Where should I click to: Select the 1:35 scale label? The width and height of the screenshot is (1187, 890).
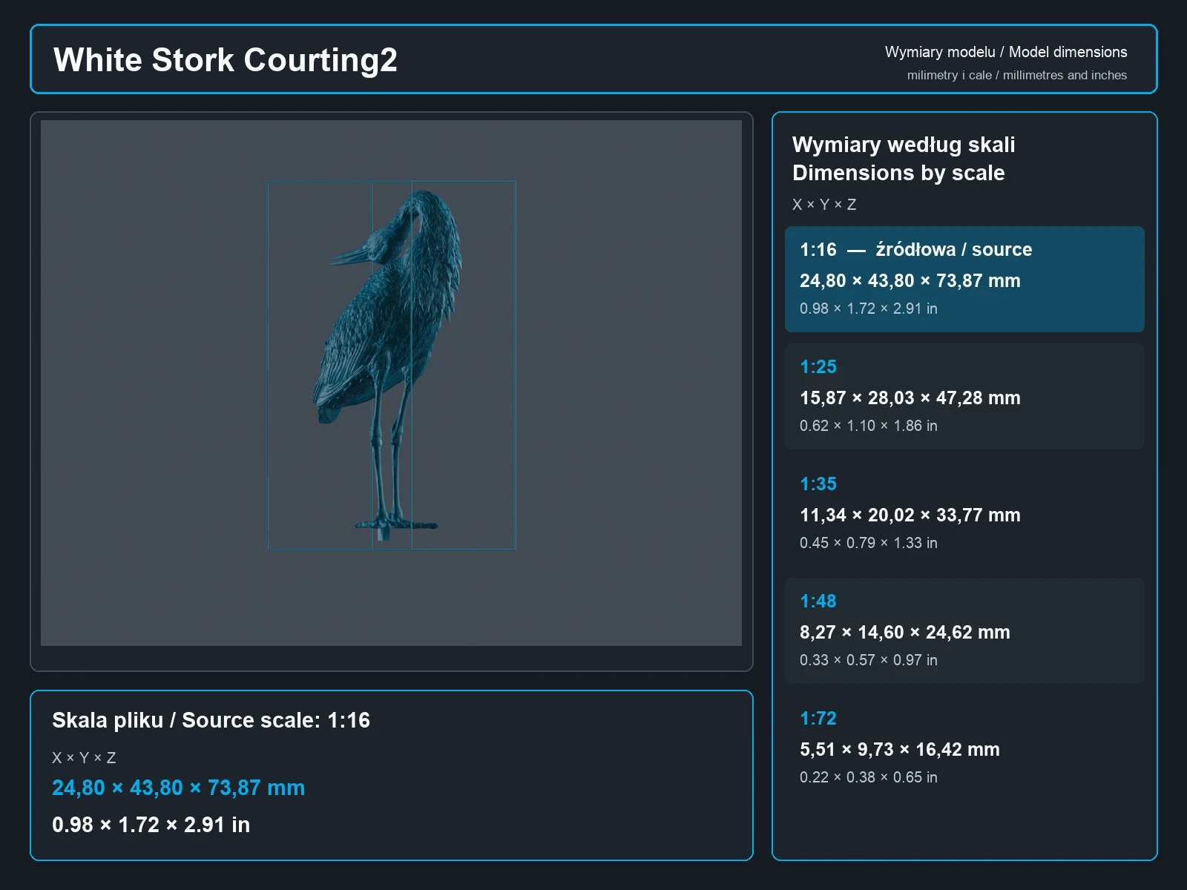click(818, 484)
